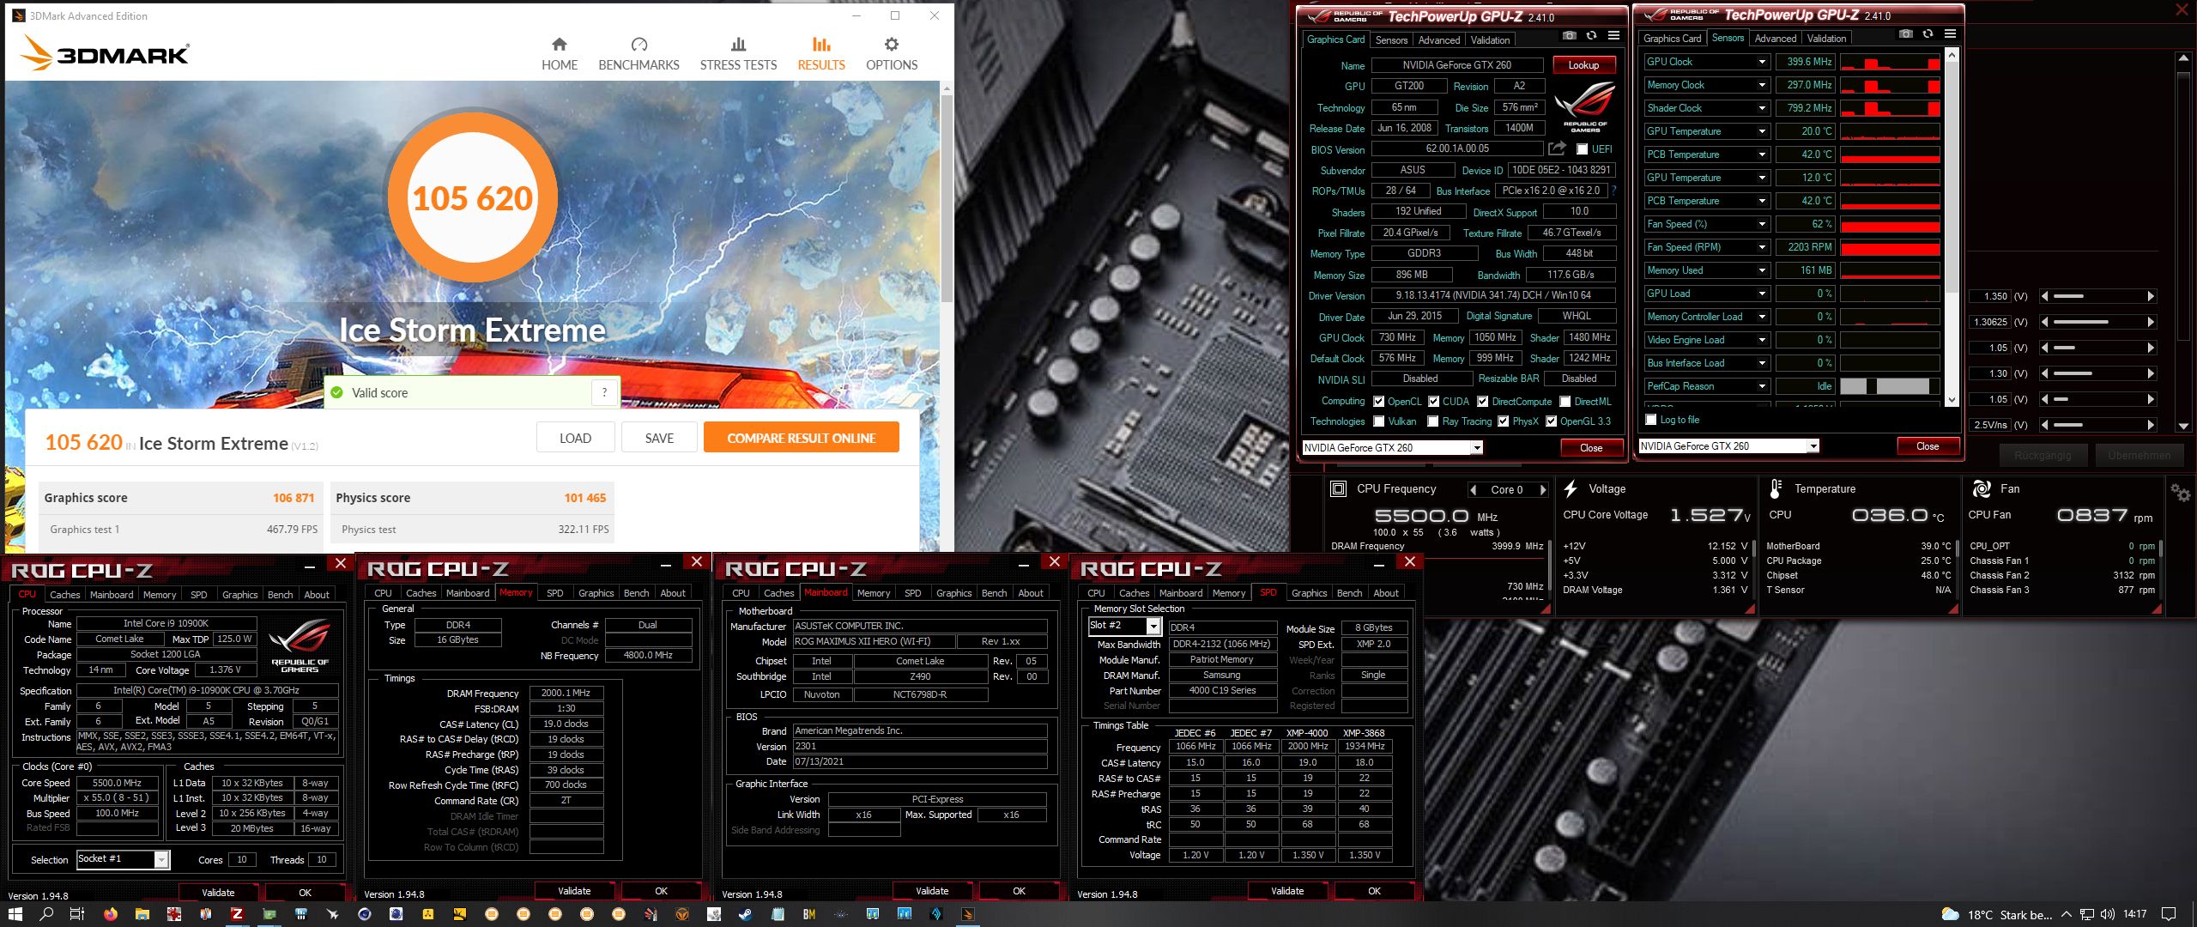Adjust the 2.5V/ns slider
The width and height of the screenshot is (2197, 927).
coord(2097,425)
